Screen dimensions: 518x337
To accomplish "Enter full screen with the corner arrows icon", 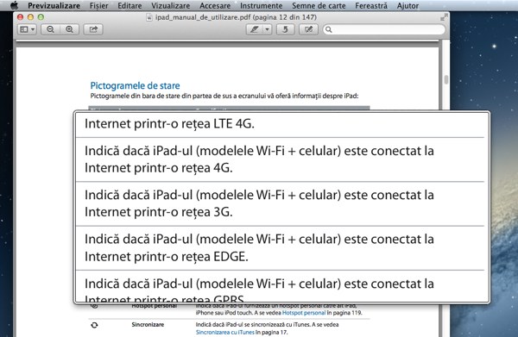I will click(444, 17).
